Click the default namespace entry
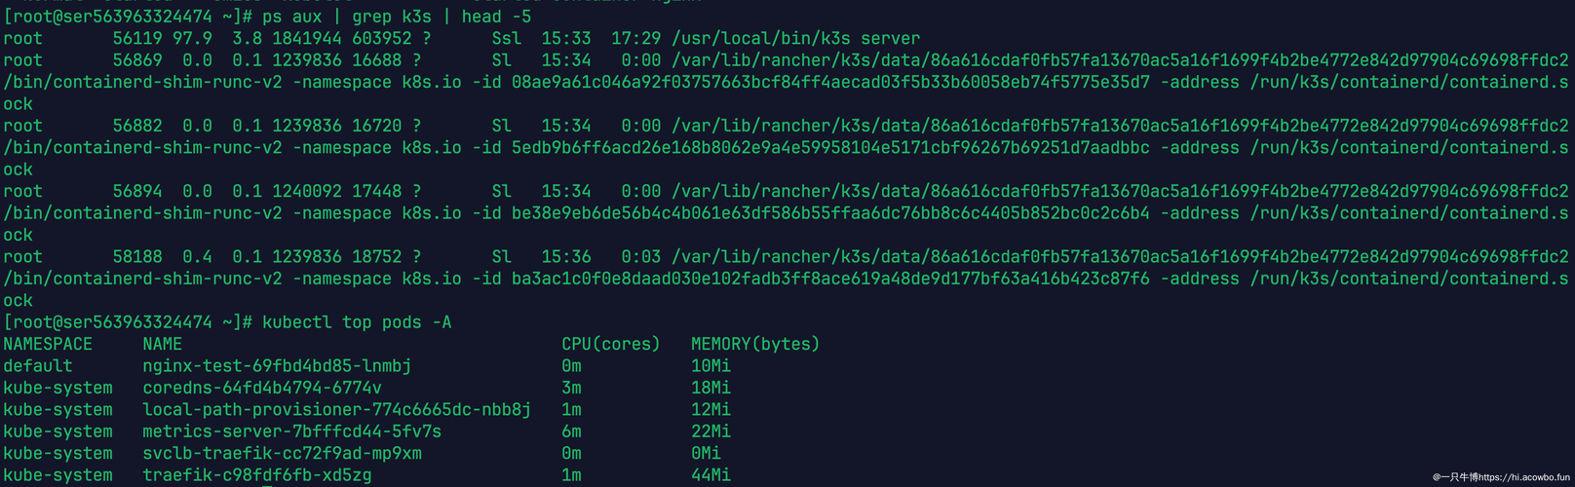This screenshot has width=1575, height=487. pos(38,366)
